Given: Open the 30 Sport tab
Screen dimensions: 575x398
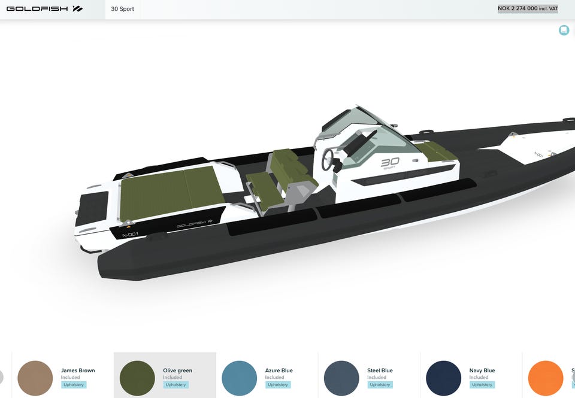Looking at the screenshot, I should tap(122, 9).
